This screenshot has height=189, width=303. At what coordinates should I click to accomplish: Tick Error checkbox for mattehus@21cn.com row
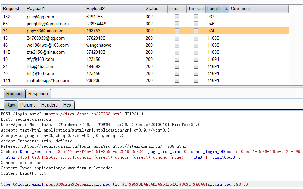[x=177, y=81]
